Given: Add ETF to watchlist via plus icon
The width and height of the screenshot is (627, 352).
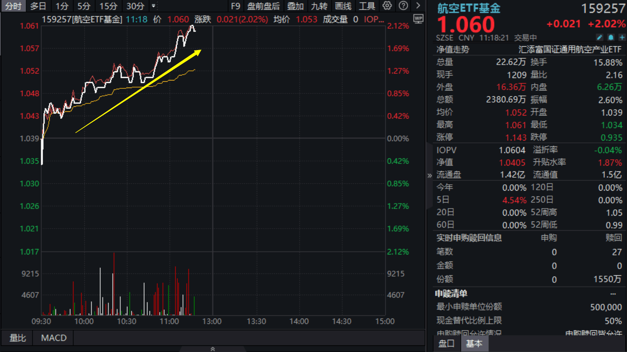Looking at the screenshot, I should [622, 38].
